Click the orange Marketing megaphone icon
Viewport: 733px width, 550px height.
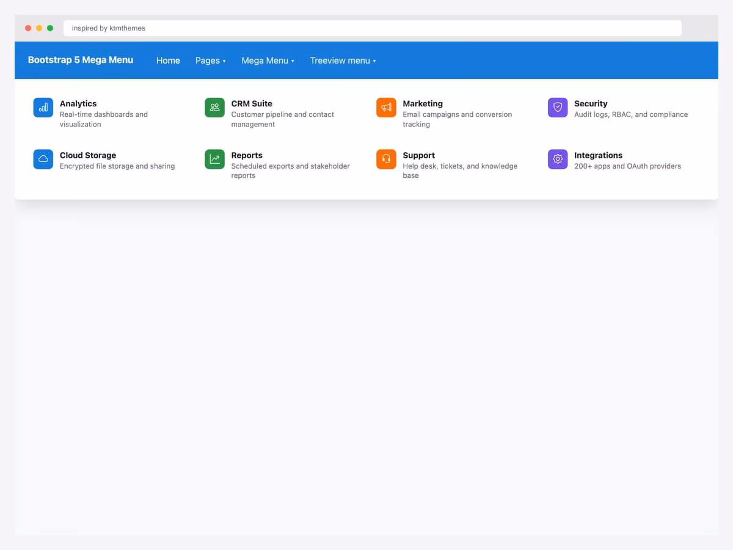click(x=386, y=108)
